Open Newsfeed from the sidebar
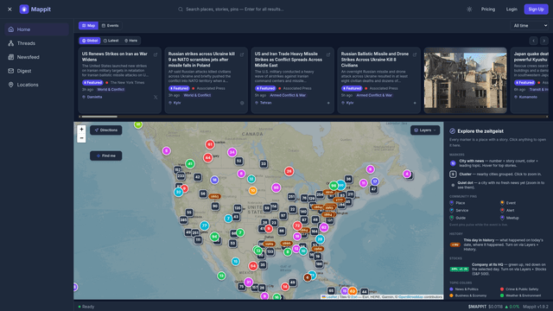553x311 pixels. pos(36,57)
